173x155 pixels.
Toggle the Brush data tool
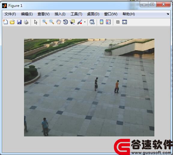point(80,22)
